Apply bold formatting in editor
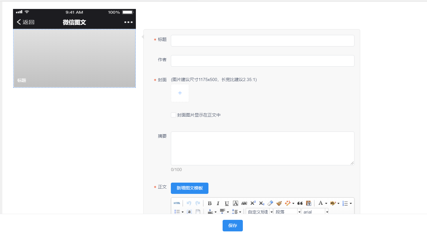427x236 pixels. pos(210,203)
